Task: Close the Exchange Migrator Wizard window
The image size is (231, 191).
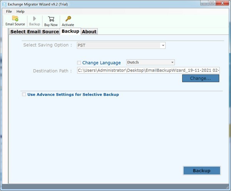Action: click(223, 3)
